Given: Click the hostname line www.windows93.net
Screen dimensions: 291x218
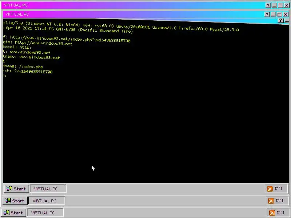Looking at the screenshot, I should pos(31,57).
